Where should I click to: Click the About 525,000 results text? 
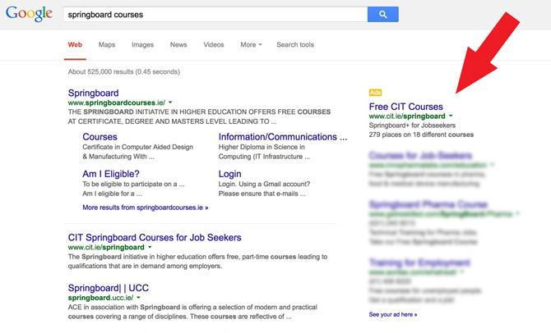point(124,71)
